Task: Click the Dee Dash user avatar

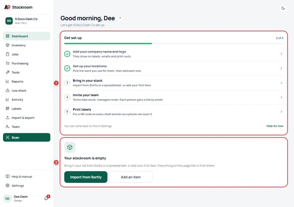Action: (7, 198)
